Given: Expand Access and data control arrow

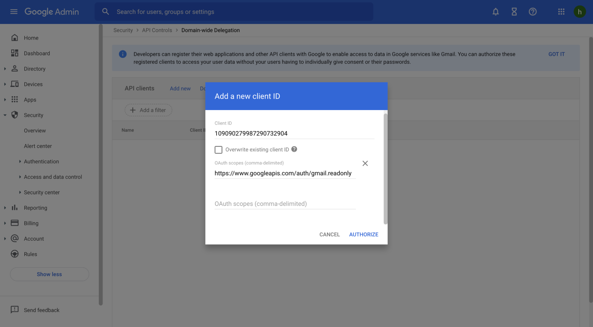Looking at the screenshot, I should pos(20,177).
